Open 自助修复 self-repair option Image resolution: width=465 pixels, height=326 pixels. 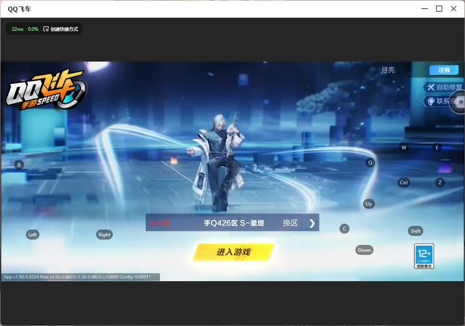click(444, 87)
